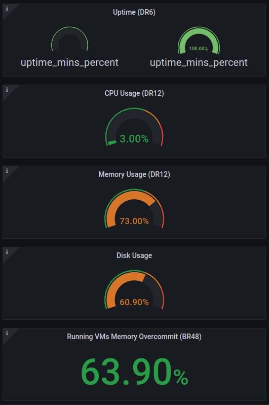Viewport: 269px width, 405px height.
Task: Show the info tooltip on the Disk Usage panel
Action: click(7, 252)
